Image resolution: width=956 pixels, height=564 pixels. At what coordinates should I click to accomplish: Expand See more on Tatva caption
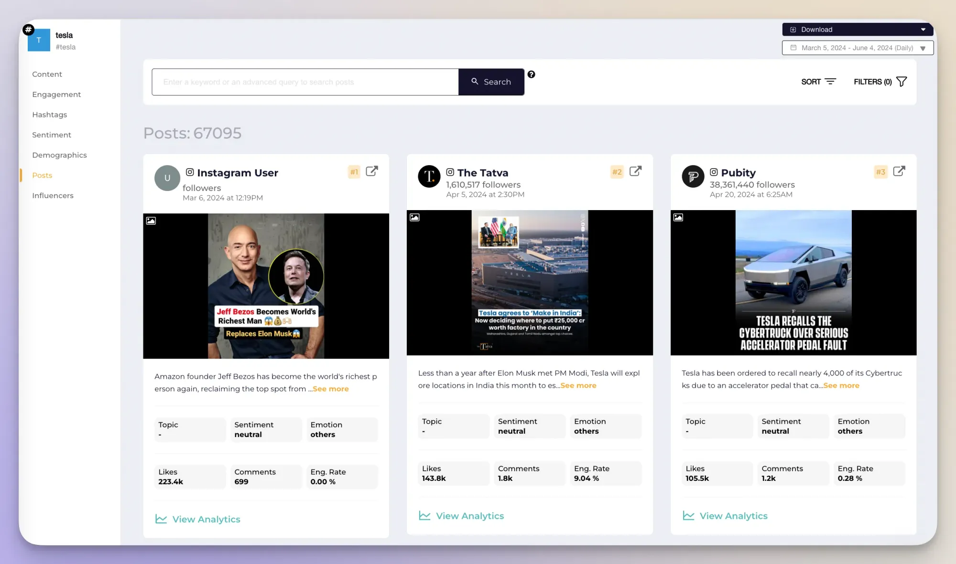(x=578, y=385)
